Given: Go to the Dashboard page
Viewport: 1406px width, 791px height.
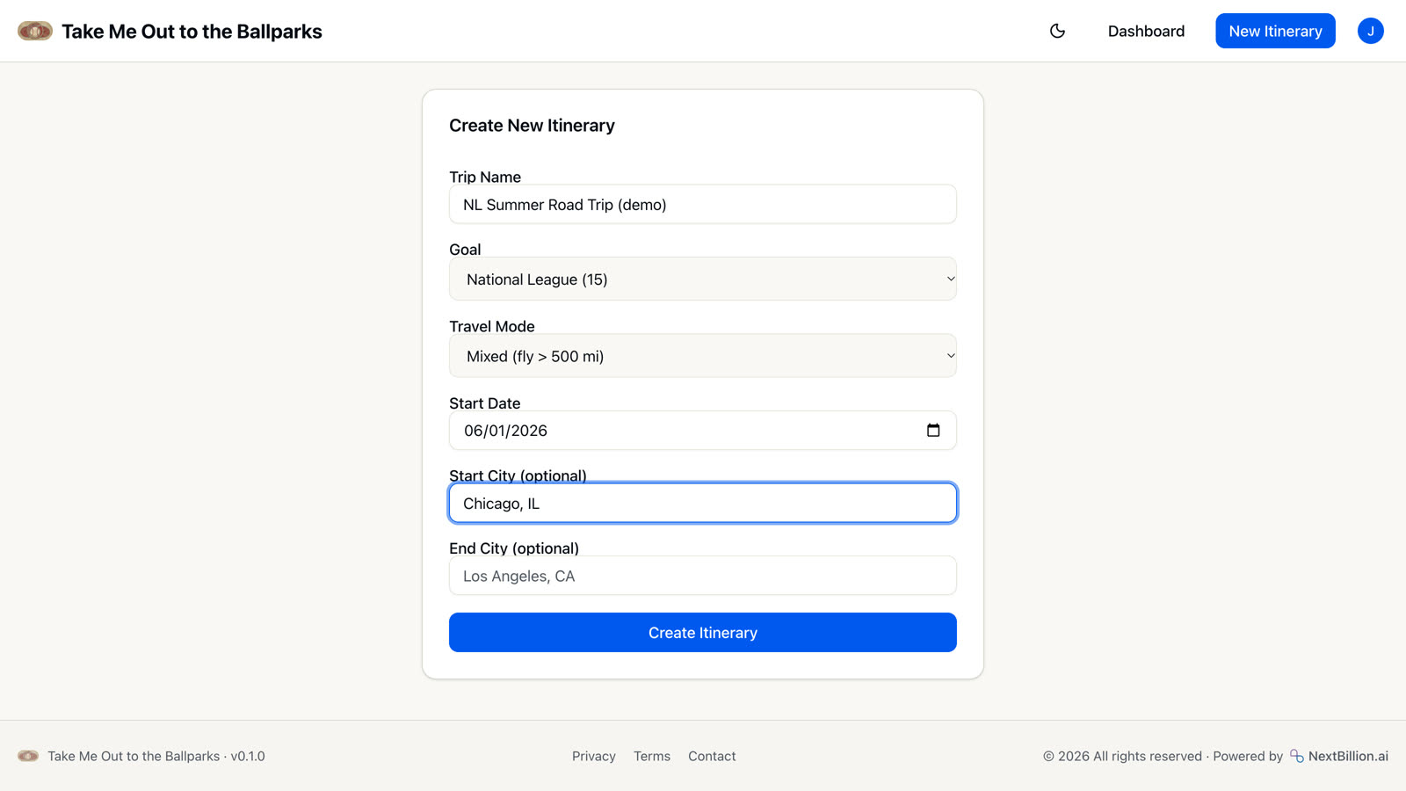Looking at the screenshot, I should pos(1146,31).
